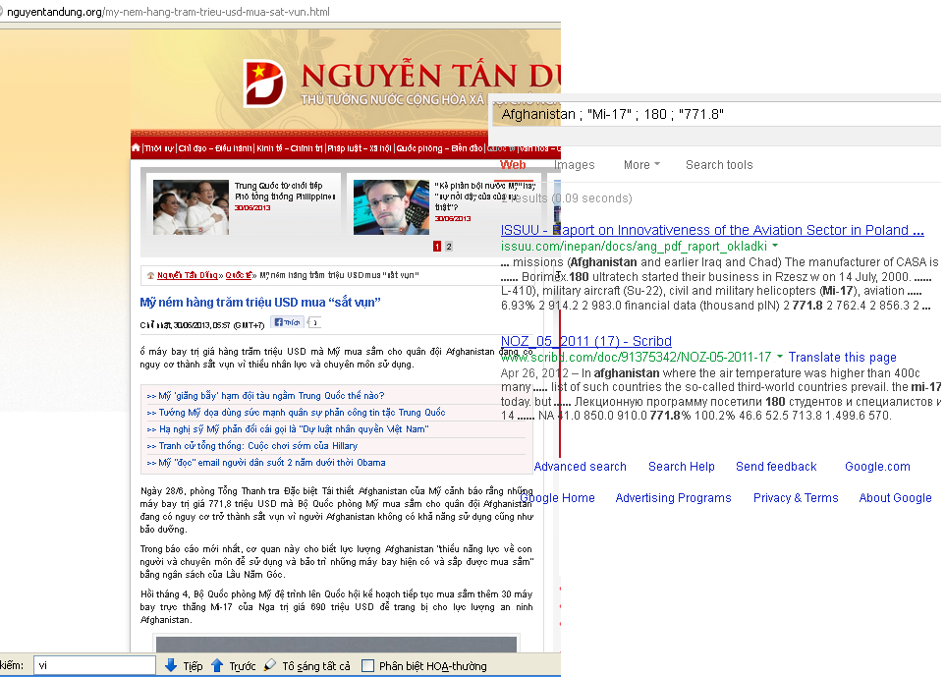Click the Advertising Programs link
945x677 pixels.
pyautogui.click(x=673, y=497)
